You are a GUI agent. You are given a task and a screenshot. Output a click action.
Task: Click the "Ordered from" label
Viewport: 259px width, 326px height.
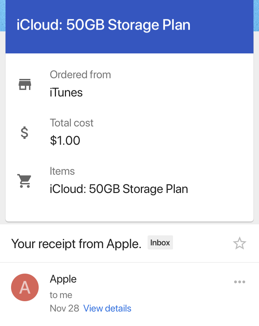click(80, 74)
